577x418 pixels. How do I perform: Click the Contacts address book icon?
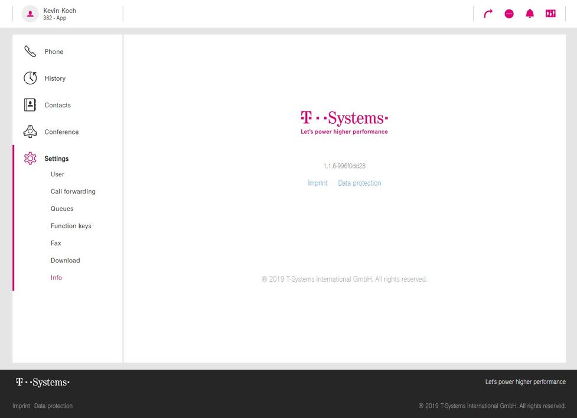coord(30,105)
